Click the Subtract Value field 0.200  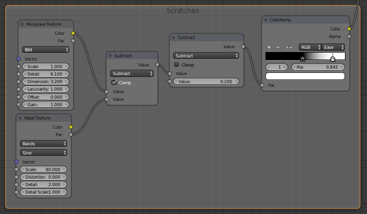tap(206, 82)
